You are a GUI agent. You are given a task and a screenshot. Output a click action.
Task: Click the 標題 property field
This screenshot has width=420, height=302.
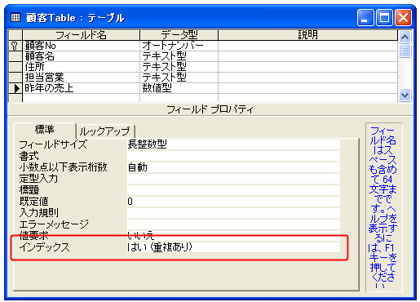pos(233,190)
